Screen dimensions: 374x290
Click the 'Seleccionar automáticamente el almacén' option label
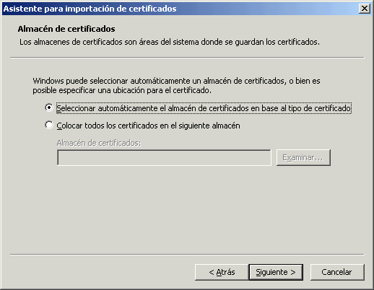click(x=204, y=108)
